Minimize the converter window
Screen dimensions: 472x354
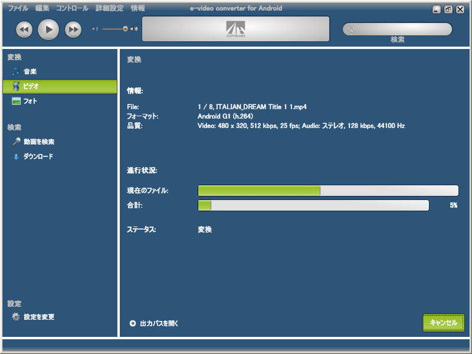tap(437, 9)
